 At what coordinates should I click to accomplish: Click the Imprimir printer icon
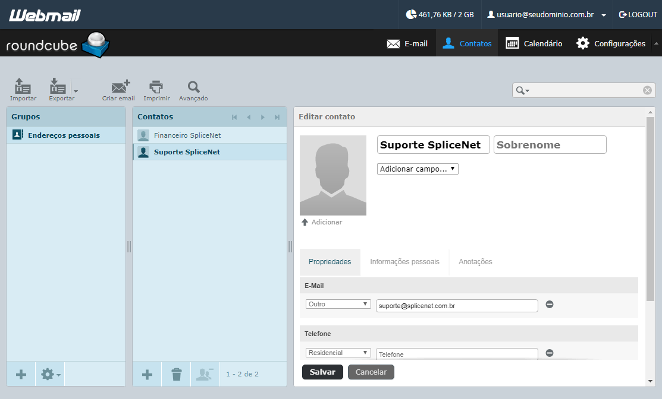click(x=156, y=86)
